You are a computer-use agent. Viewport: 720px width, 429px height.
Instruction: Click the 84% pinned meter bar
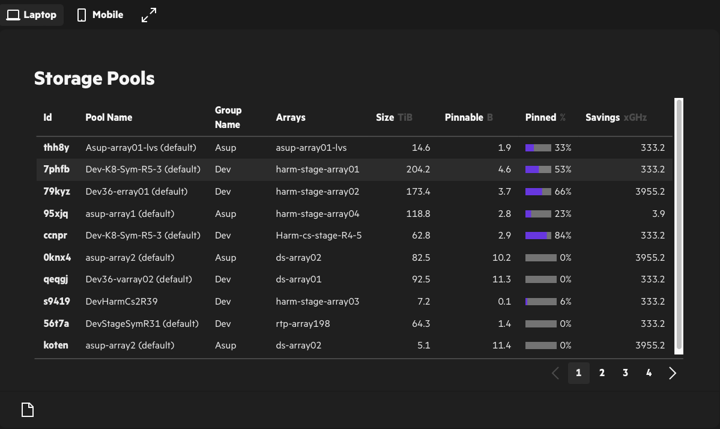coord(538,236)
